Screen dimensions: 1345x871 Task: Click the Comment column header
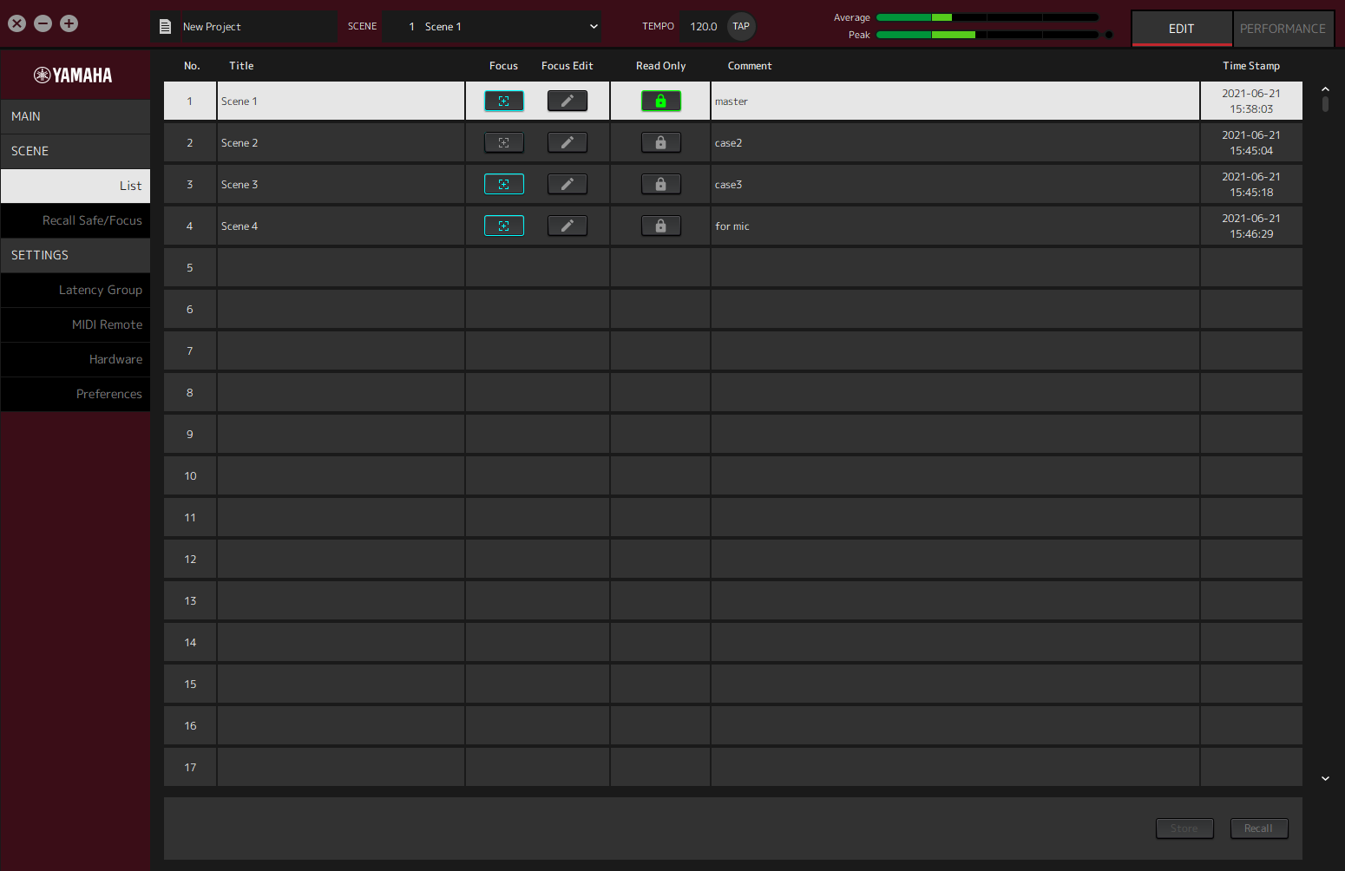point(750,66)
